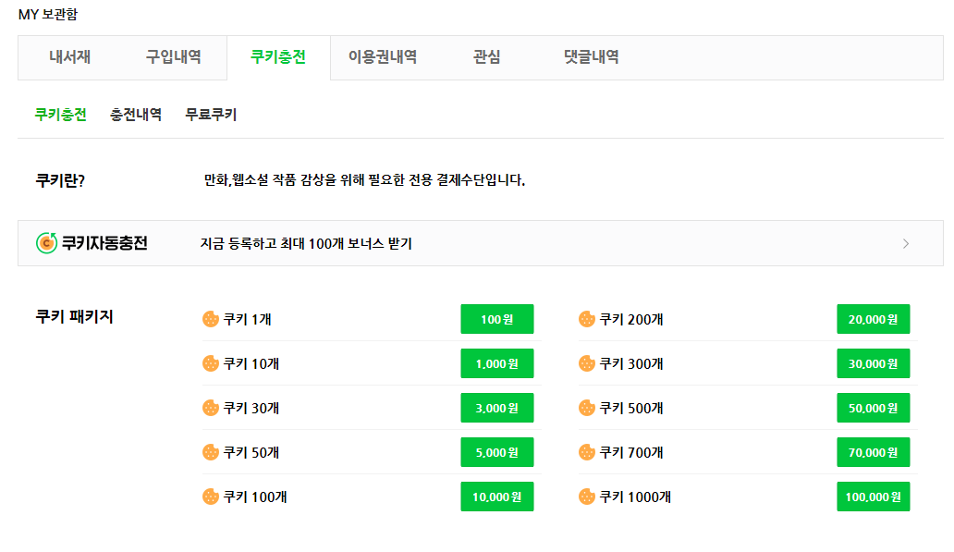The height and width of the screenshot is (552, 954).
Task: Click the cookie icon beside 쿠키 1개
Action: (x=211, y=319)
